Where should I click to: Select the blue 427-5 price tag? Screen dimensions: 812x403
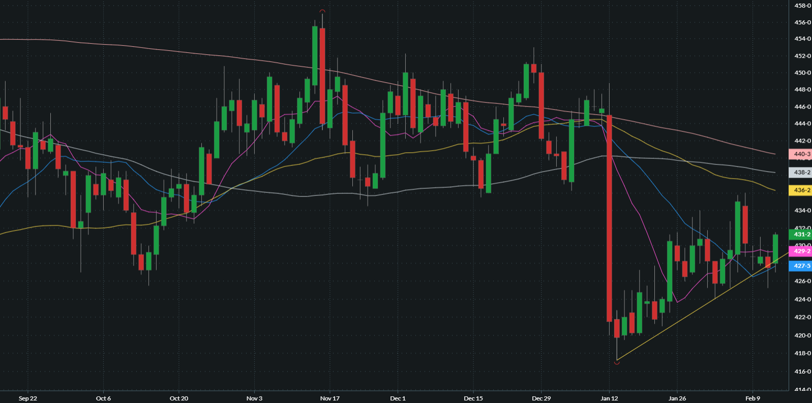pos(800,266)
